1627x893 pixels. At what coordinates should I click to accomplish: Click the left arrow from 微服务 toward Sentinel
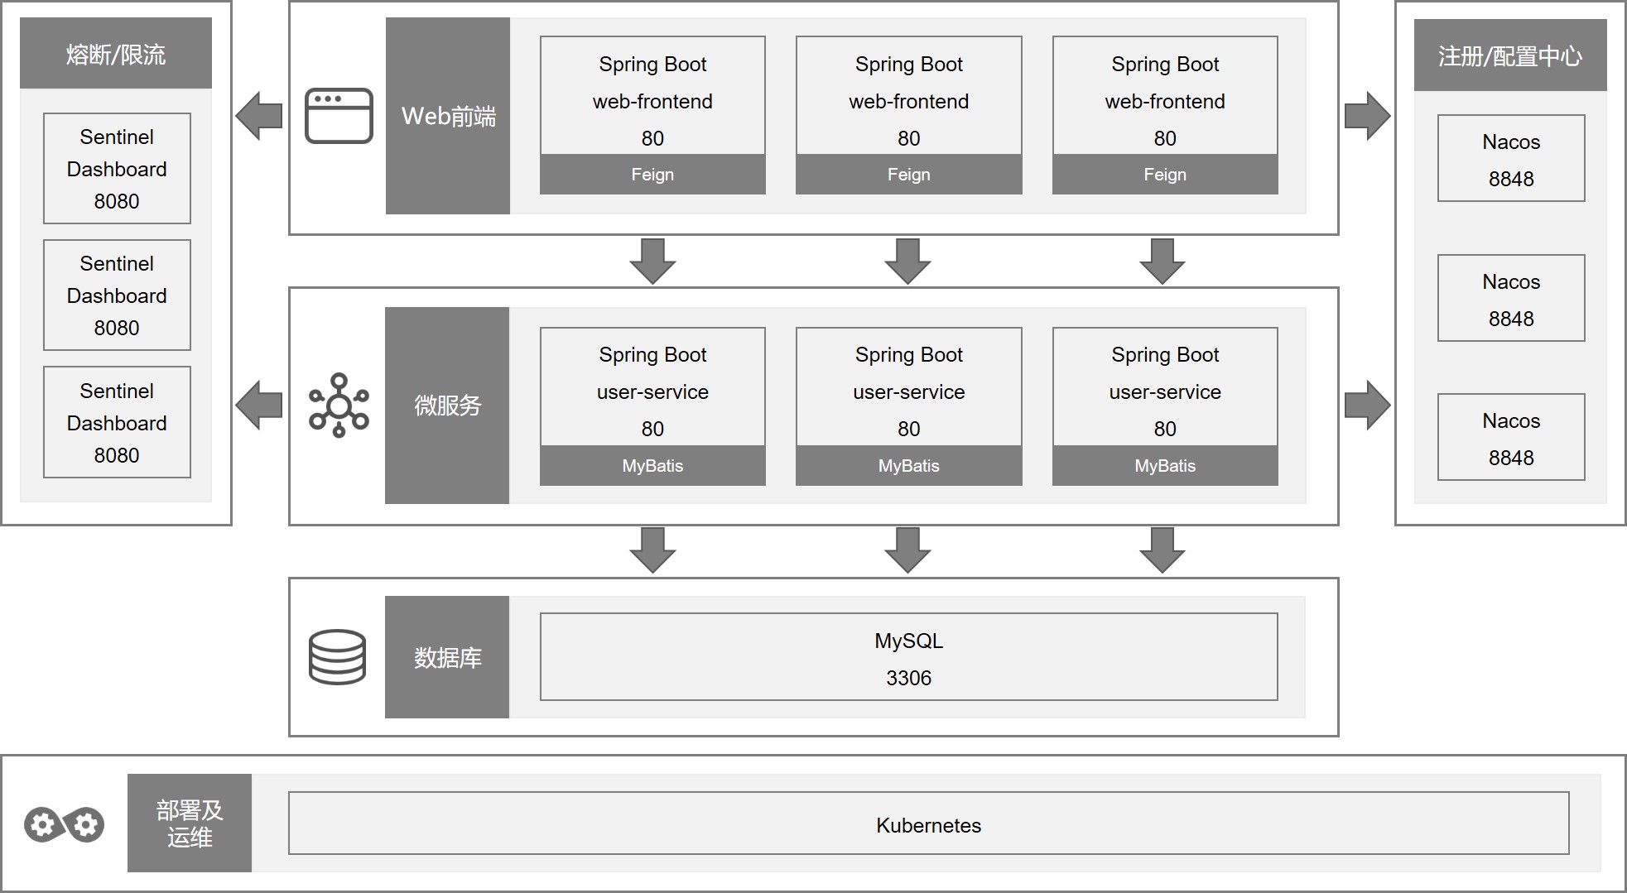point(259,406)
